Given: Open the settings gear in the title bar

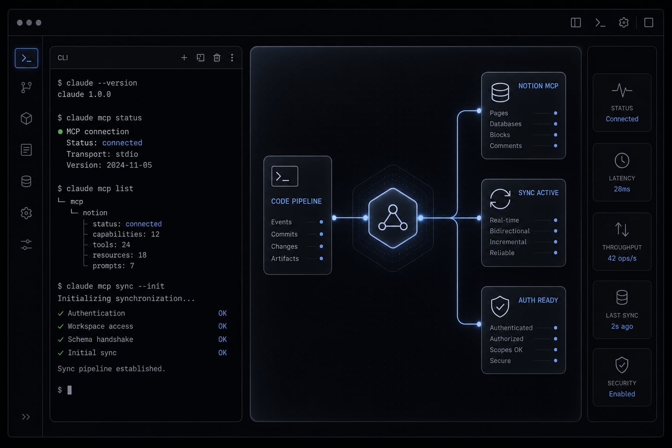Looking at the screenshot, I should click(x=624, y=23).
